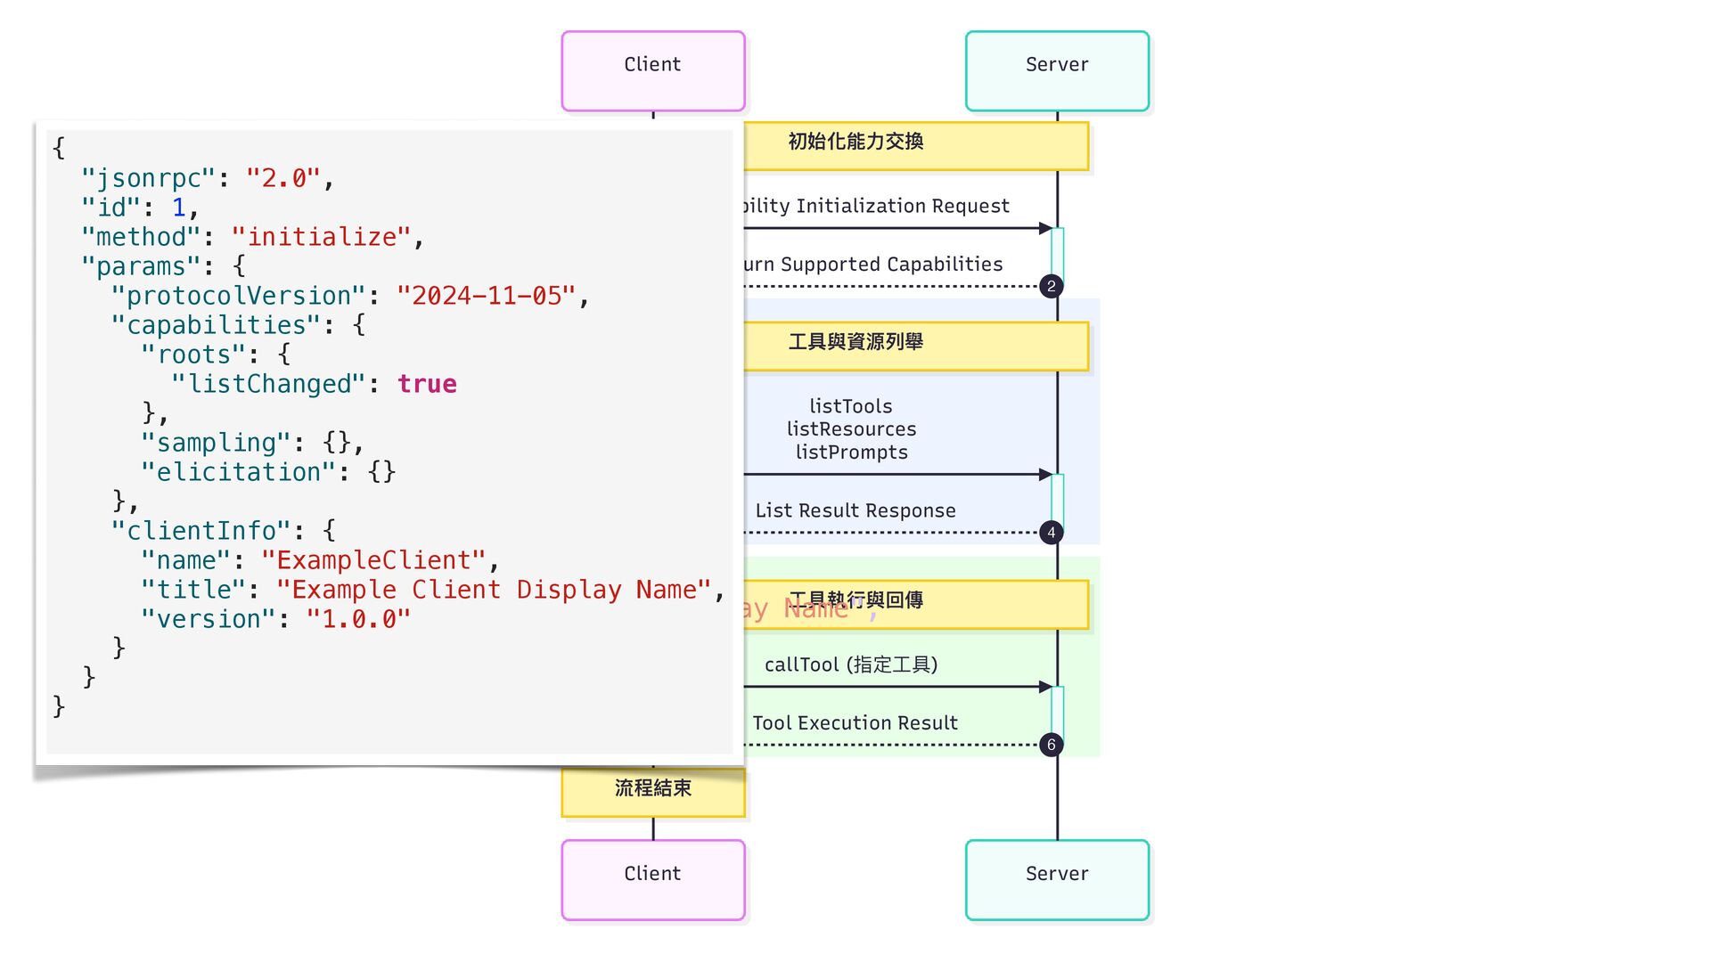Image resolution: width=1711 pixels, height=962 pixels.
Task: Click the "id" key in the code
Action: click(111, 208)
